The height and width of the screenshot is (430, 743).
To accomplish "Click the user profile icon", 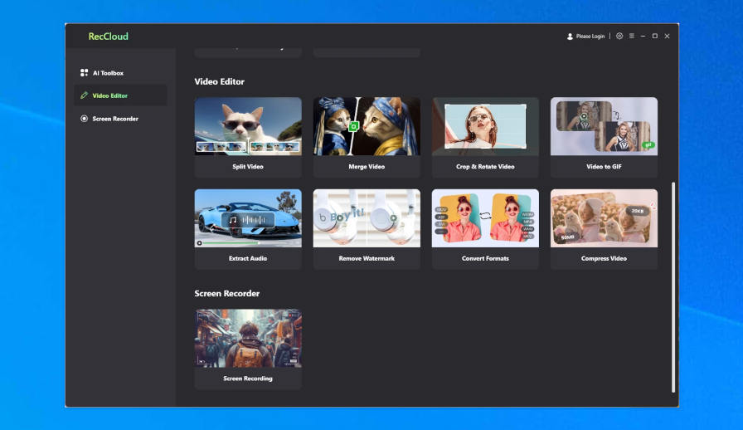I will 570,37.
